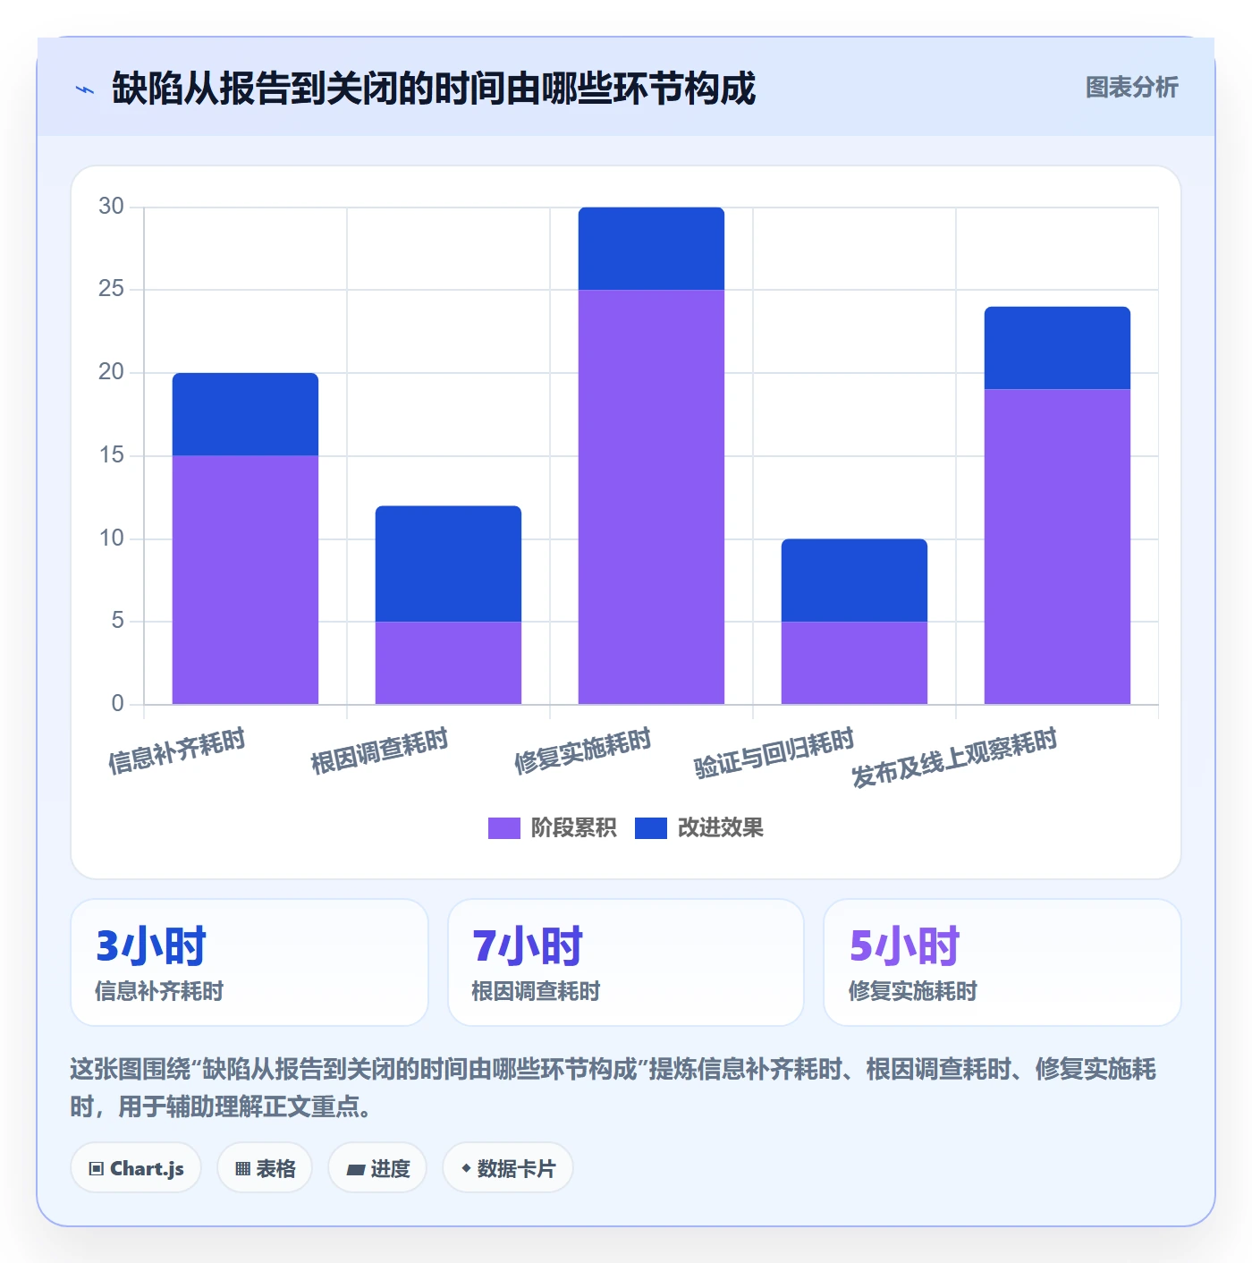
Task: Click the y-axis tick value 20
Action: pos(112,372)
